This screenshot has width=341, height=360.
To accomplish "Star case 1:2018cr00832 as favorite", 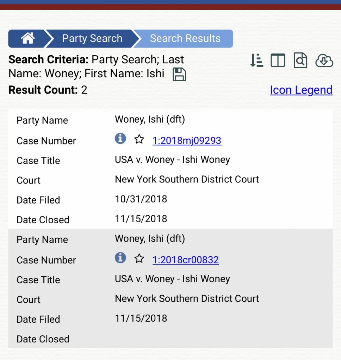I will [x=139, y=259].
